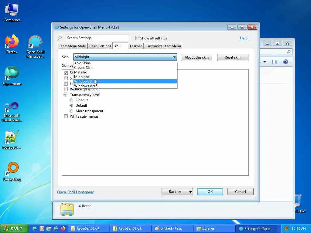Click the orange media player quick launch icon
This screenshot has height=233, width=311.
(x=42, y=228)
